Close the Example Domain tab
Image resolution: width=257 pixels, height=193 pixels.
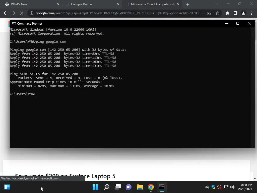click(118, 4)
